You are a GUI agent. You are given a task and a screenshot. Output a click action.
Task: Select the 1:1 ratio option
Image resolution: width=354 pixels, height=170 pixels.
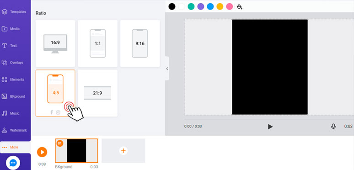click(x=98, y=43)
